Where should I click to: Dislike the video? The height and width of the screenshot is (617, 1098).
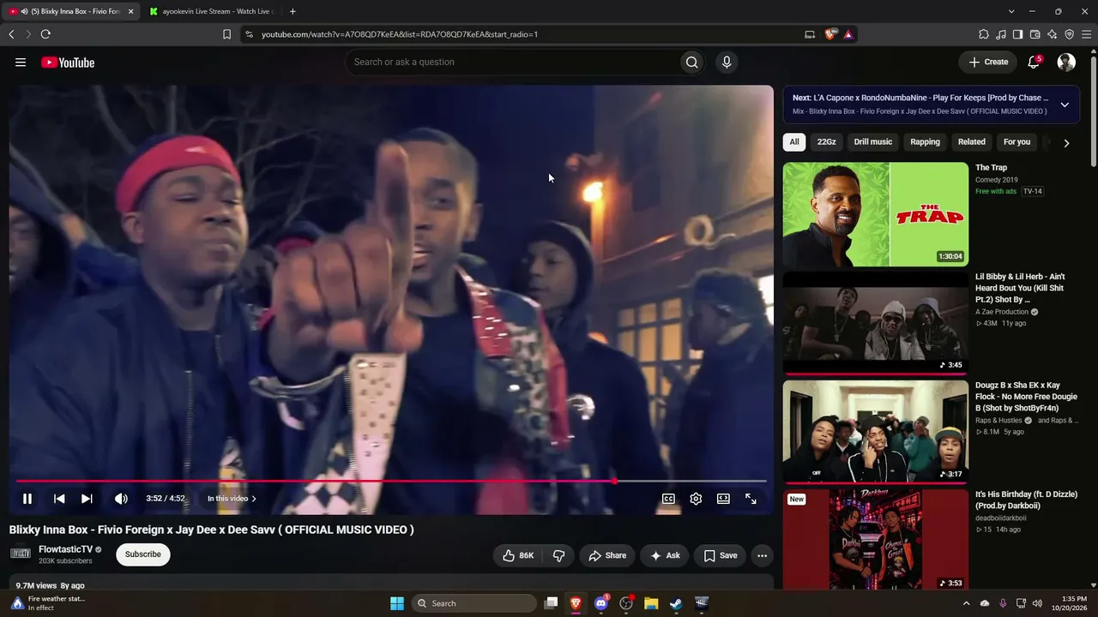[x=558, y=555]
